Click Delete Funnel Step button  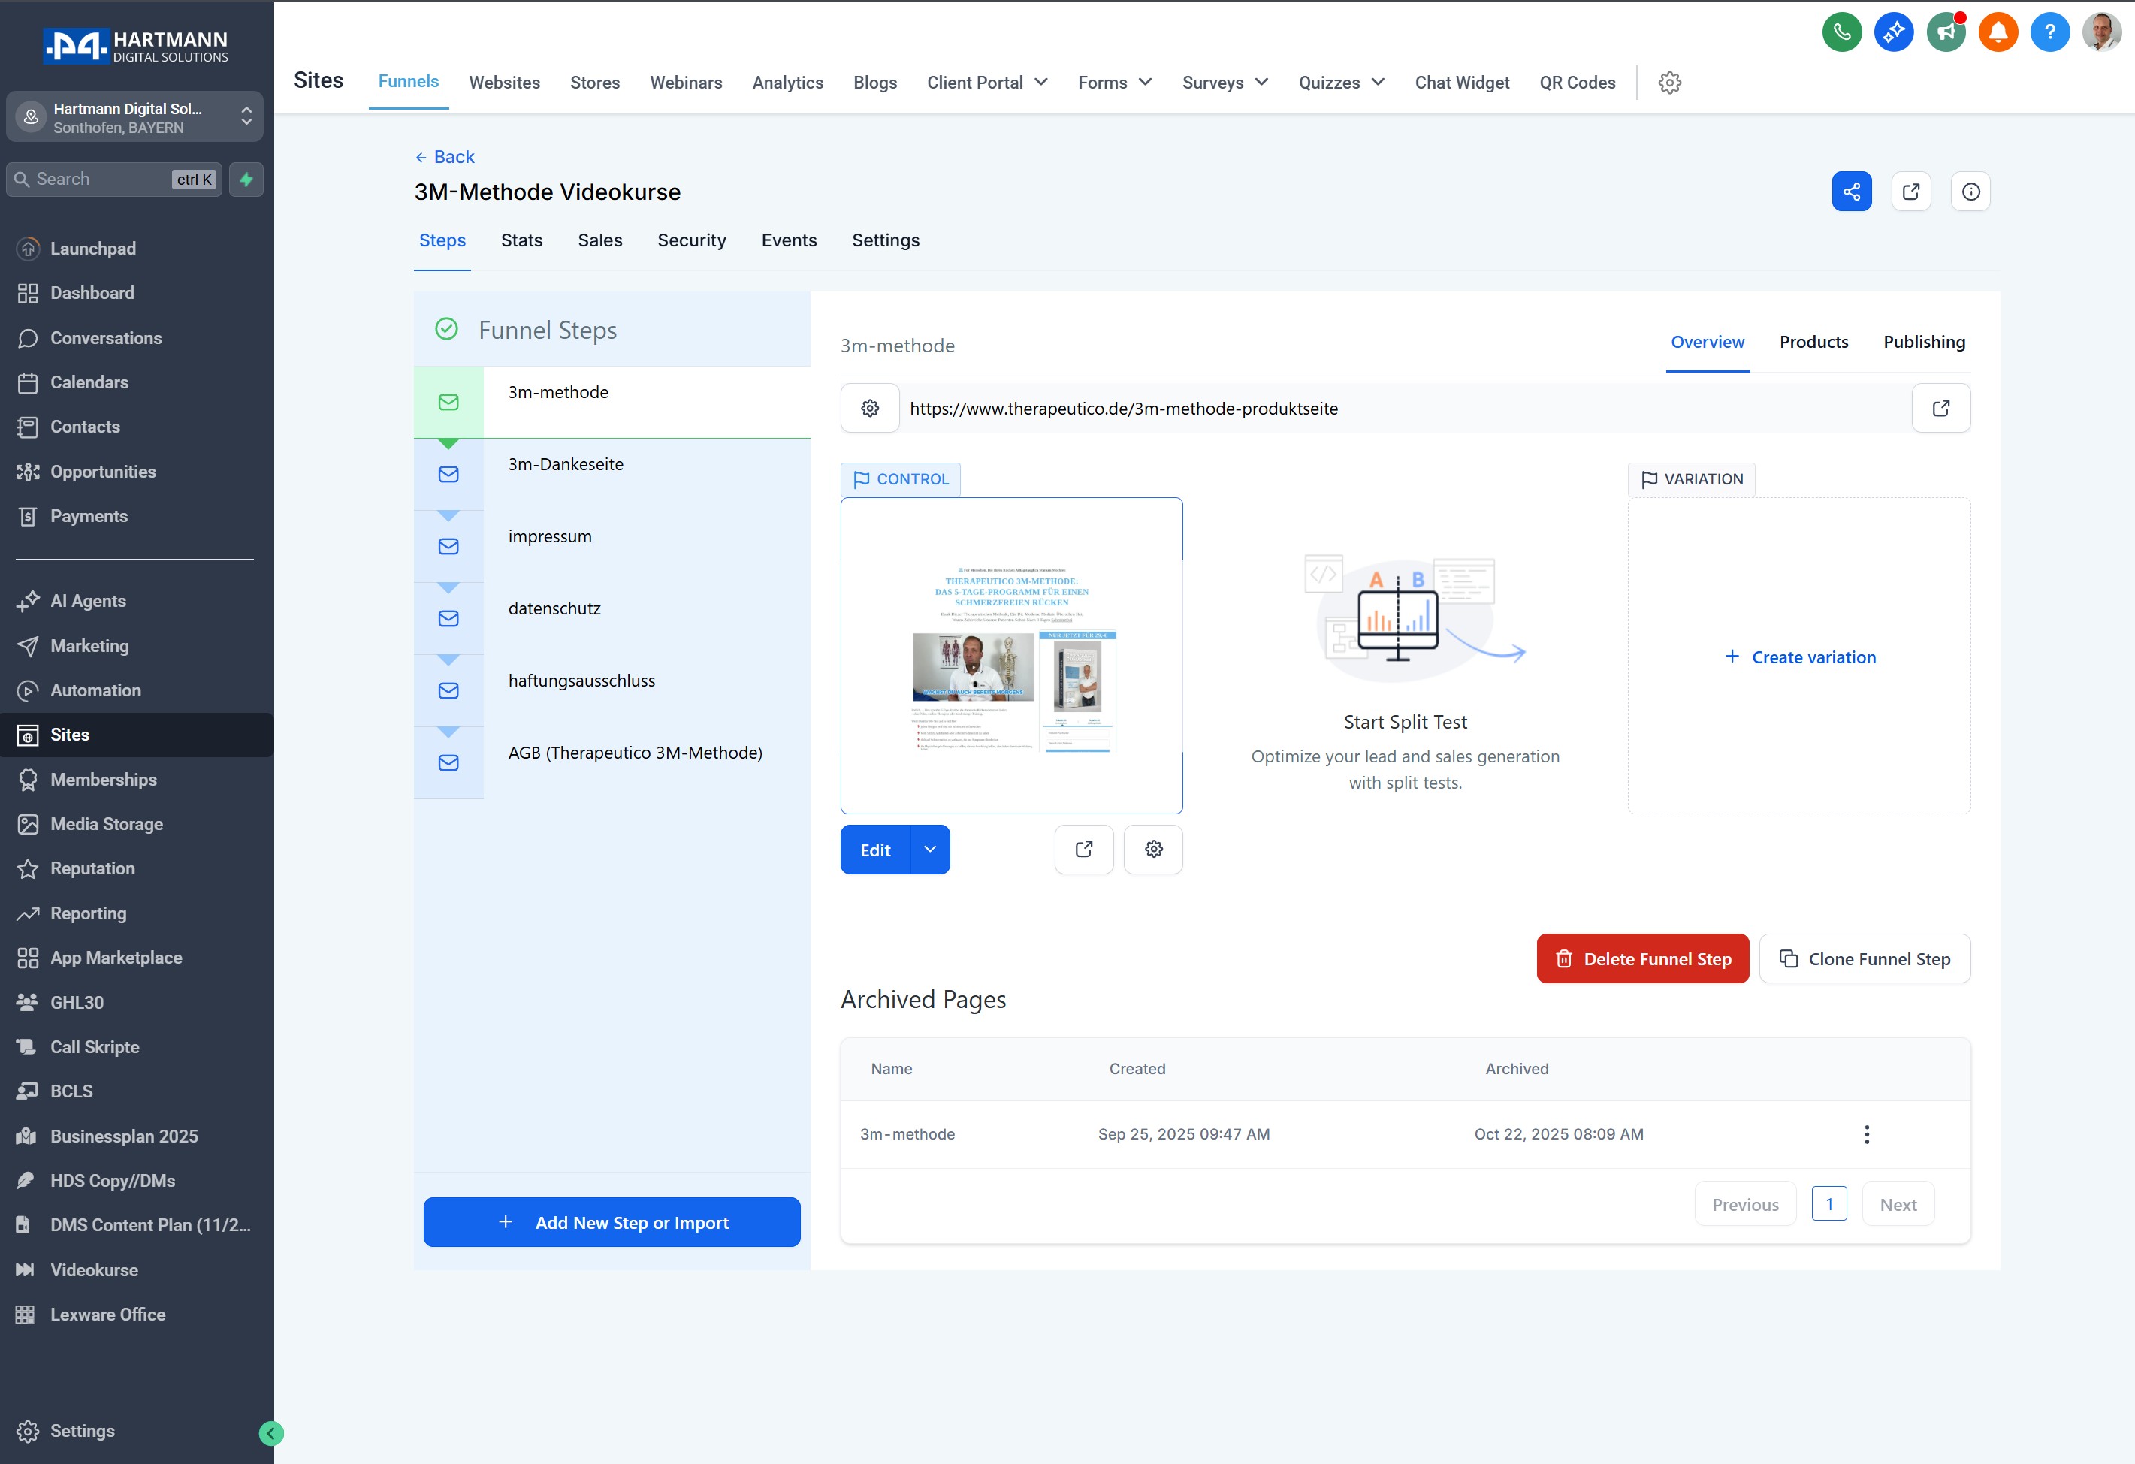[1641, 958]
